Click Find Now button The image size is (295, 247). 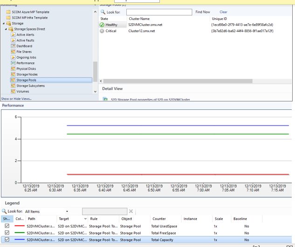203,12
